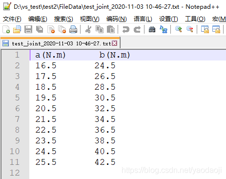
Task: Toggle synchronize horizontal scrolling icon
Action: [x=216, y=29]
